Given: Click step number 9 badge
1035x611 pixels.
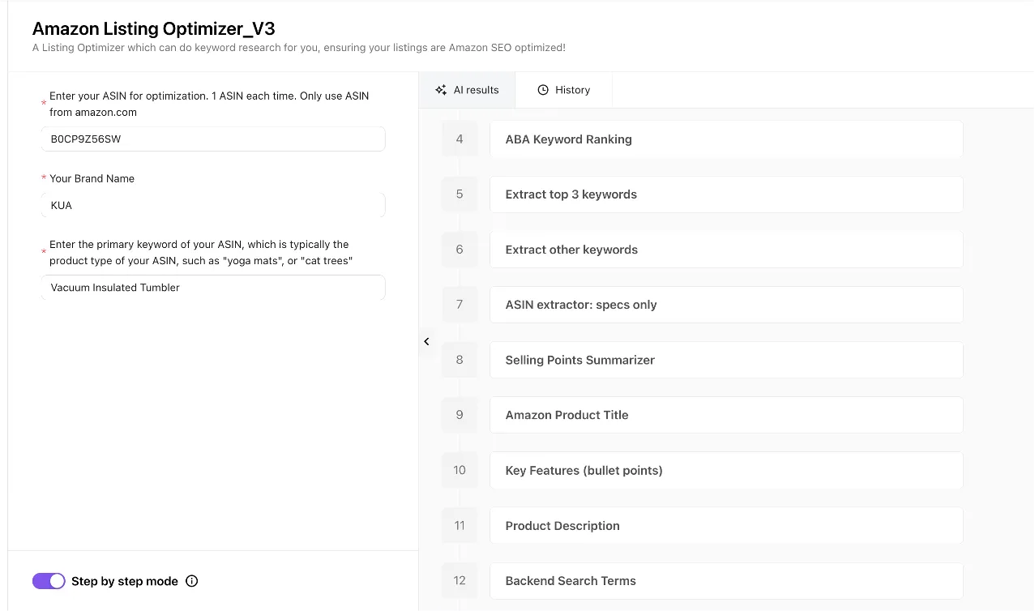Looking at the screenshot, I should [x=460, y=415].
